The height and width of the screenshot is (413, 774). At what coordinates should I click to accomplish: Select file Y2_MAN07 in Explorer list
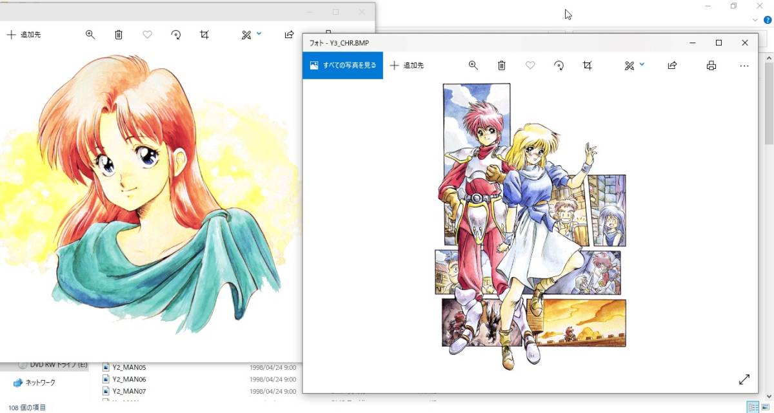[x=129, y=391]
